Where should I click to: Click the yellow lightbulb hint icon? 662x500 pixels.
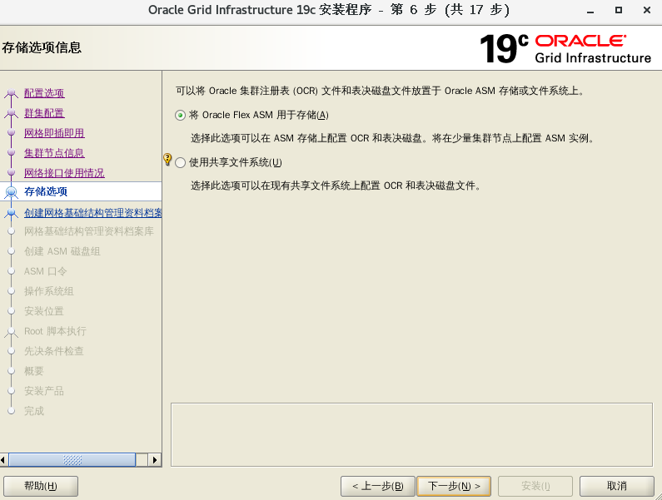pos(167,160)
